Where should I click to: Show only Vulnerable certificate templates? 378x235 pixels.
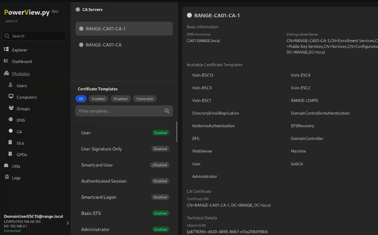[x=145, y=99]
